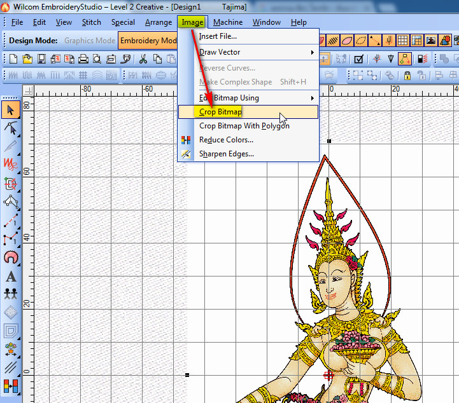Choose Insert File... menu entry
The height and width of the screenshot is (403, 459).
coord(248,36)
